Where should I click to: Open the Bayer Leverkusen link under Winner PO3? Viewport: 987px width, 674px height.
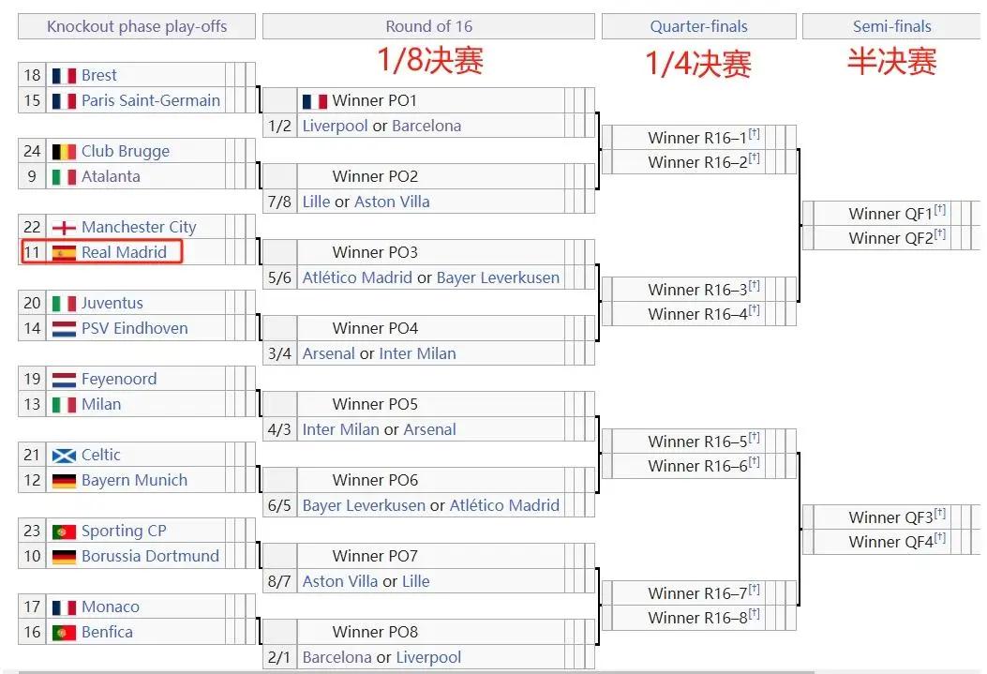click(498, 277)
